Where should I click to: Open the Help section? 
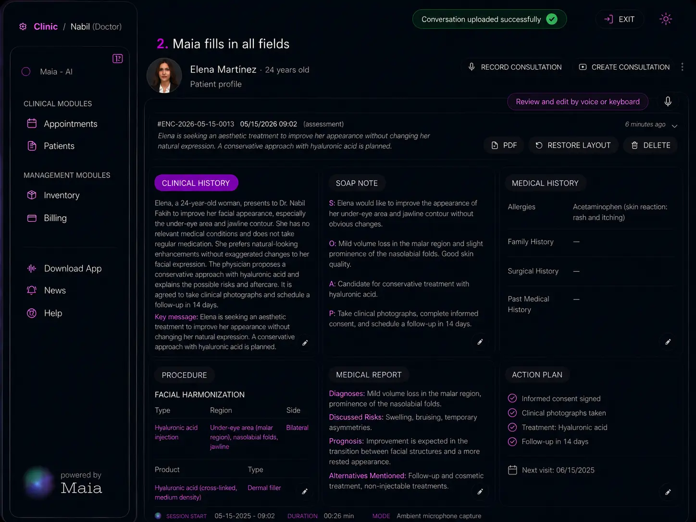pyautogui.click(x=53, y=313)
